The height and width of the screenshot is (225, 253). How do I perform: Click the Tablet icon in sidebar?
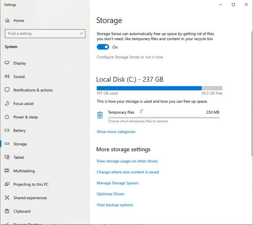(x=7, y=157)
